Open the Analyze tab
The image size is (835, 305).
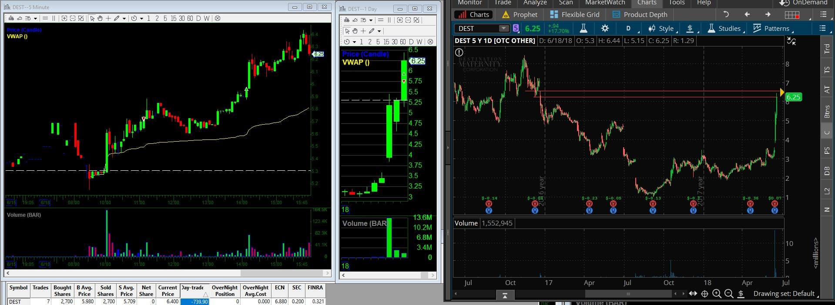click(x=535, y=3)
